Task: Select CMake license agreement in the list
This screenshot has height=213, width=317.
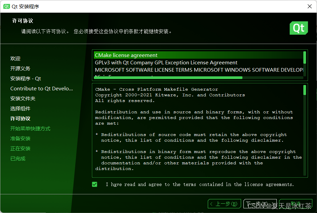Action: [198, 55]
